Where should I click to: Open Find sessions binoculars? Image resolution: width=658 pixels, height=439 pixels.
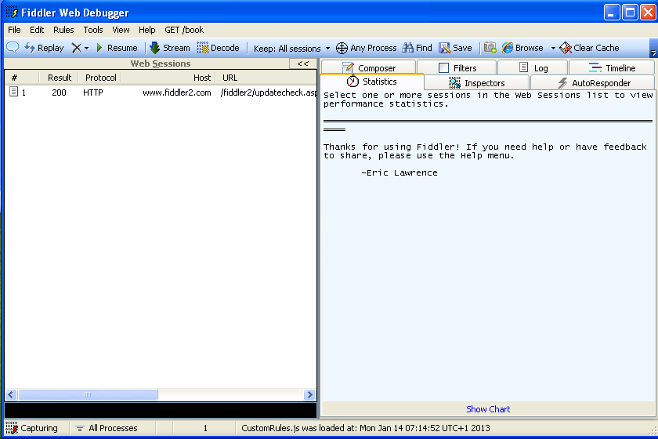[x=417, y=48]
